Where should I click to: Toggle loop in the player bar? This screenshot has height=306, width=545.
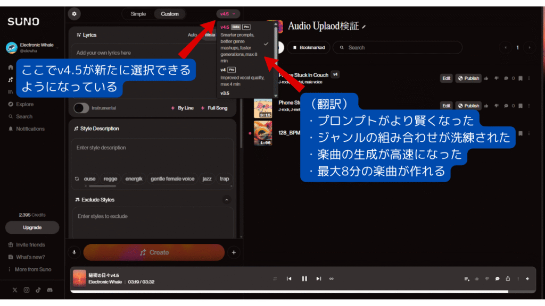(x=331, y=278)
